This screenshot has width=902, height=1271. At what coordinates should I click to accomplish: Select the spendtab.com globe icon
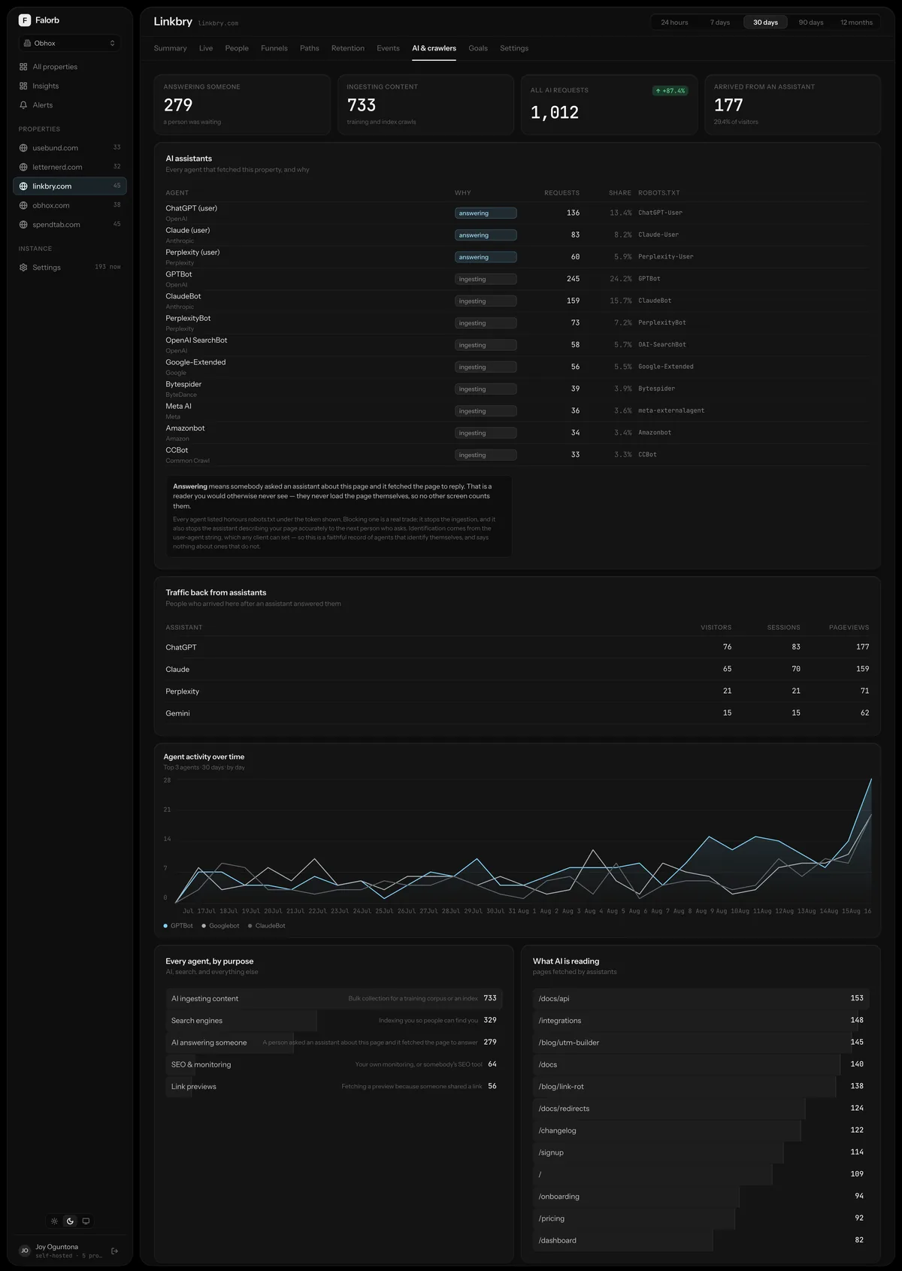pos(23,225)
